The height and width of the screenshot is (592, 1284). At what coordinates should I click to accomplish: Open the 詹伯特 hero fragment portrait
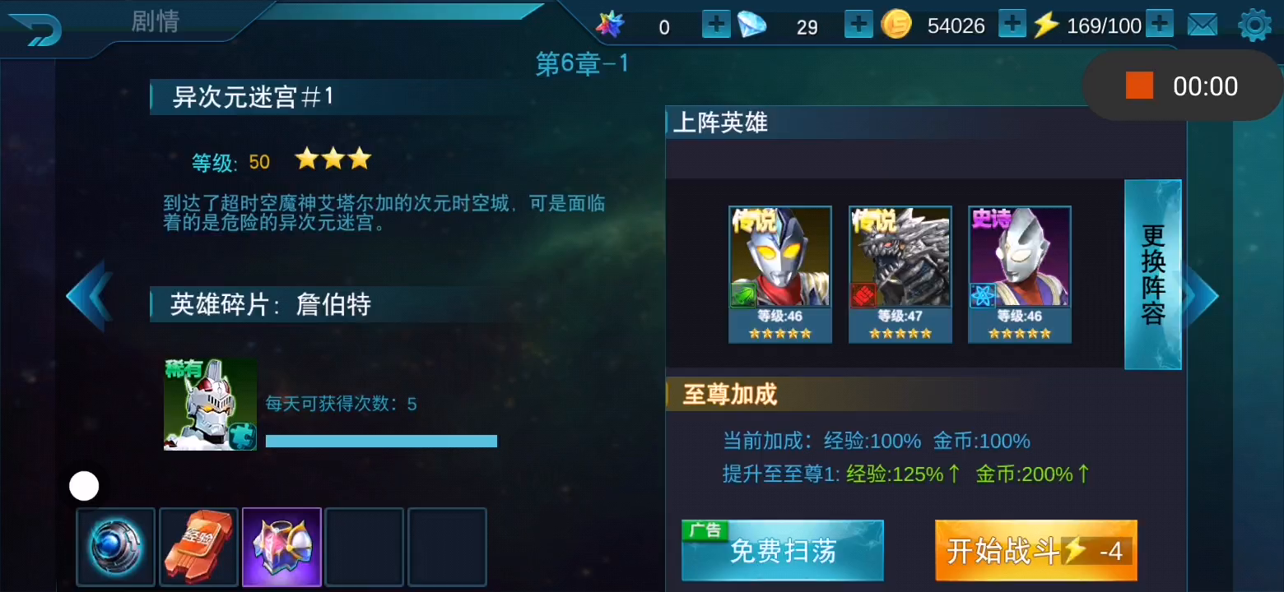(211, 405)
